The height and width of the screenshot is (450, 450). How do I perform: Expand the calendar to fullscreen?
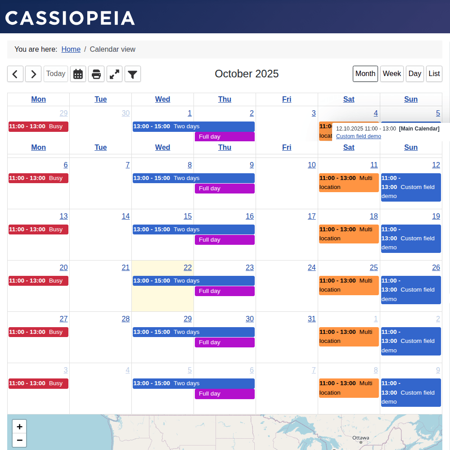click(114, 74)
